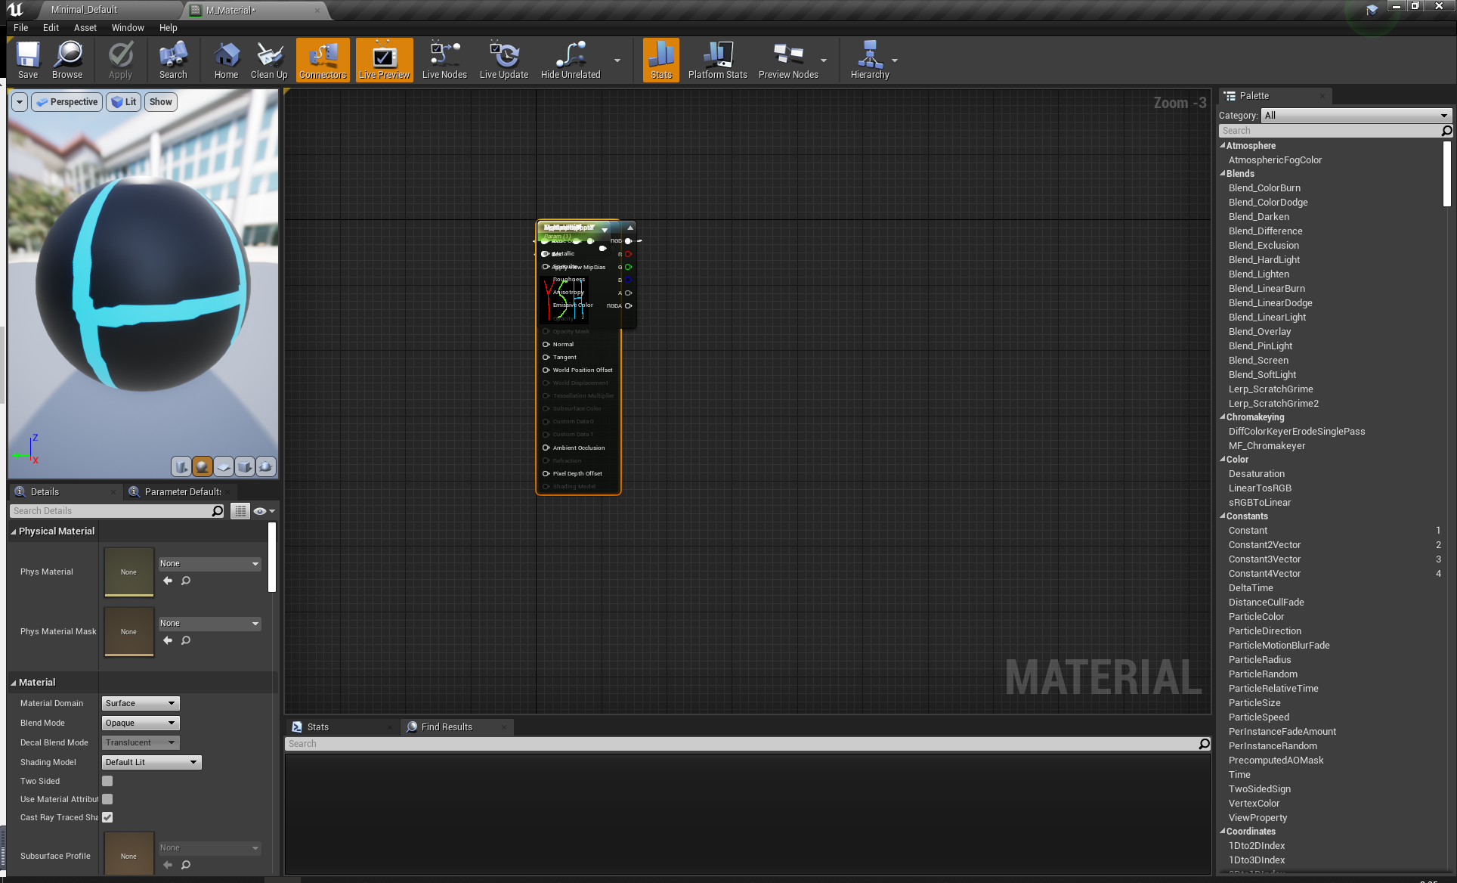The width and height of the screenshot is (1457, 883).
Task: Open the Stats panel from the toolbar
Action: click(660, 60)
